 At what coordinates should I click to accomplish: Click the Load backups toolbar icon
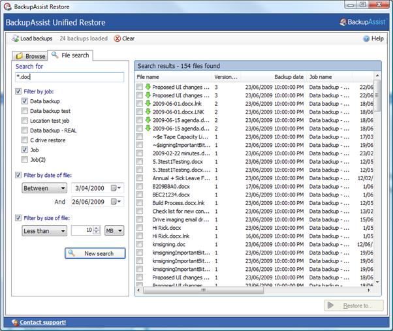coord(15,39)
